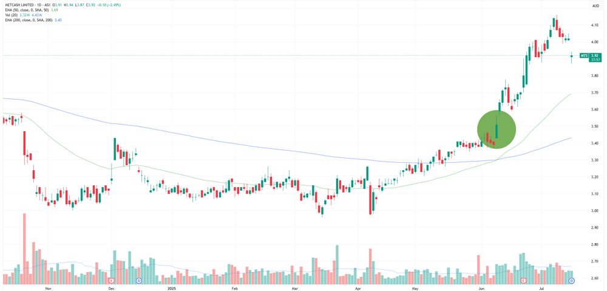Click the MTS symbol price tag
The image size is (607, 291).
click(x=584, y=56)
